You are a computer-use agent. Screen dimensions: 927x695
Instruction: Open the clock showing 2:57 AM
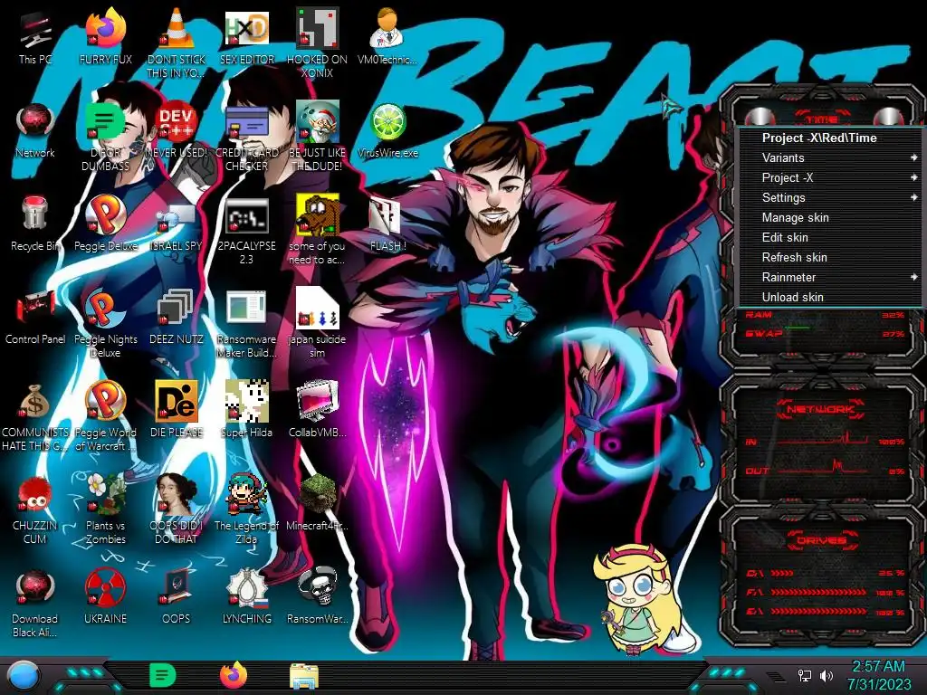(878, 675)
